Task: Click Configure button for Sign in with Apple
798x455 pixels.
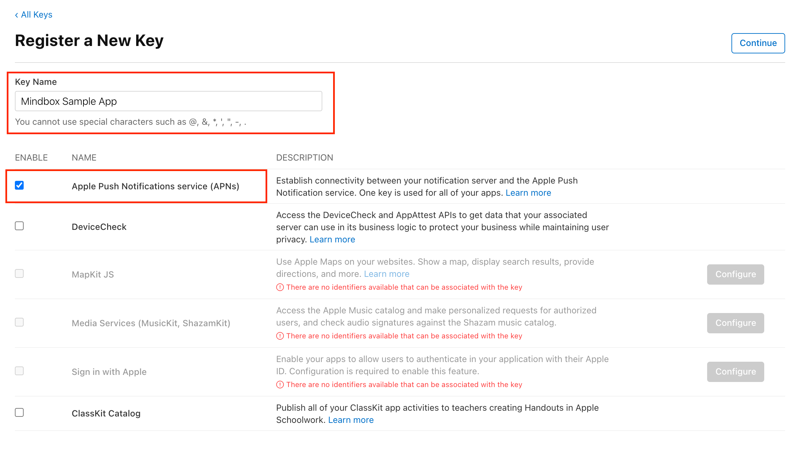Action: point(735,372)
